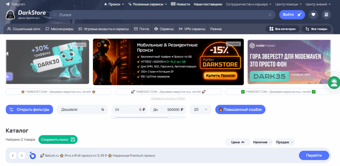The height and width of the screenshot is (166, 340).
Task: Open the DARK30 floppy disk ad banner
Action: click(47, 62)
